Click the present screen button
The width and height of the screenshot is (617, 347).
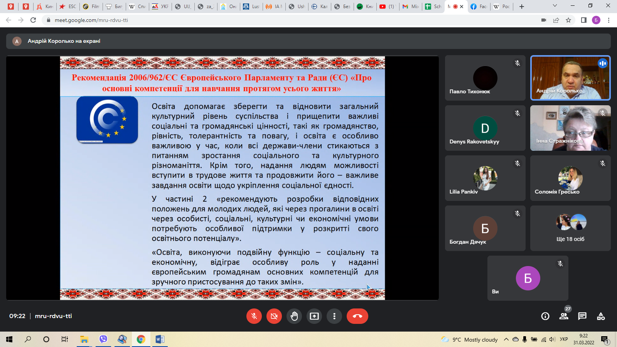[314, 316]
